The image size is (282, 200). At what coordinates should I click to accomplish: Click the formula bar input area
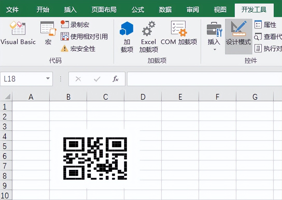point(205,79)
